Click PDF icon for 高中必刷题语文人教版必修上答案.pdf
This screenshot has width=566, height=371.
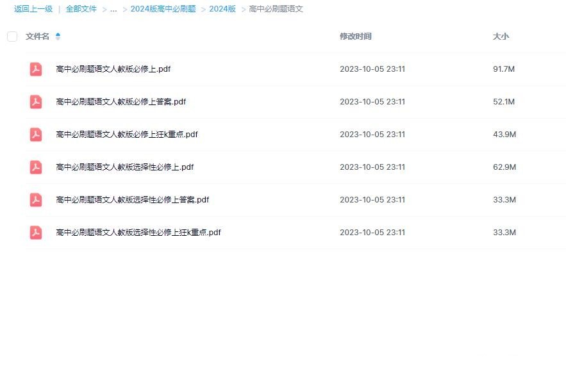point(36,102)
